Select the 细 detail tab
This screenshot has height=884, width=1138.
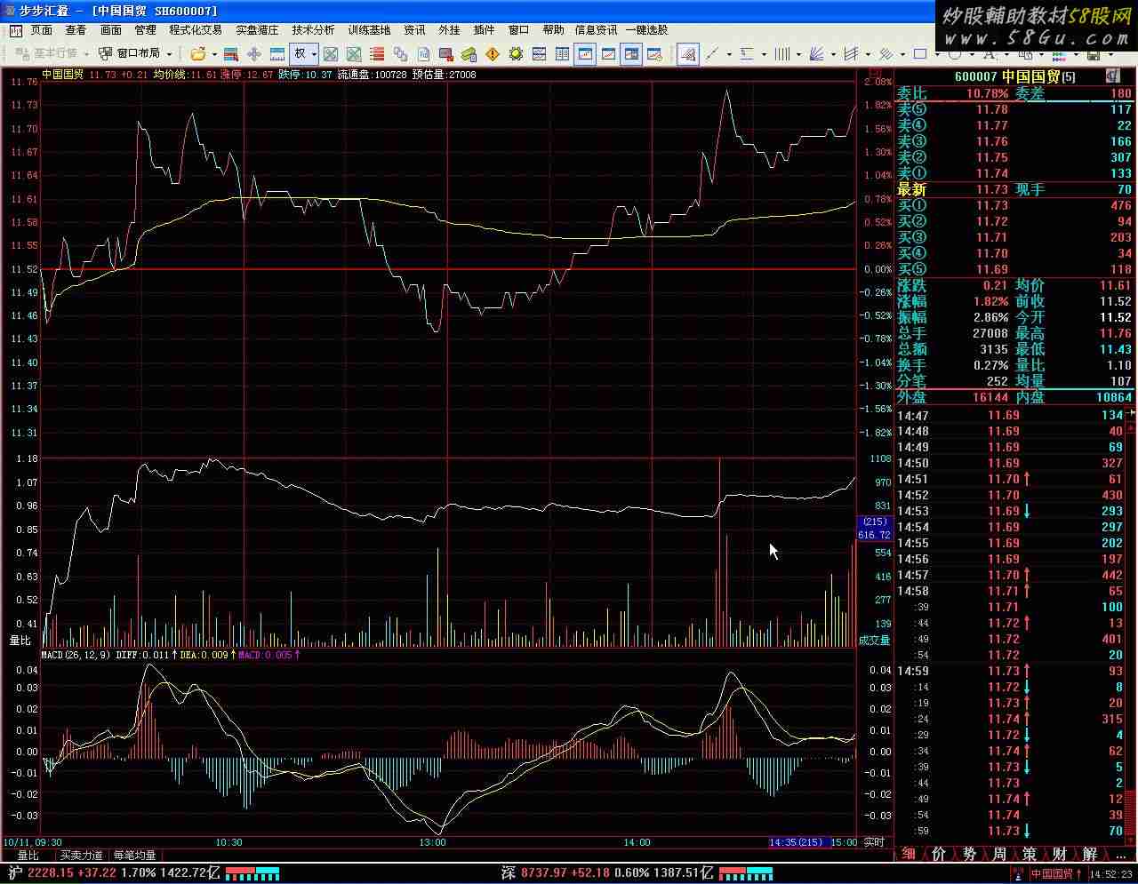(x=909, y=854)
